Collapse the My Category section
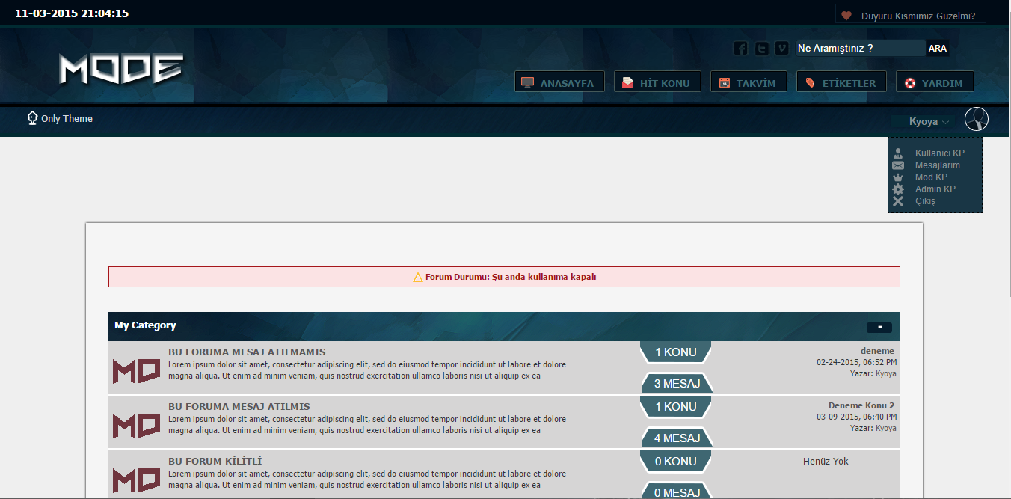This screenshot has width=1011, height=499. click(x=879, y=327)
